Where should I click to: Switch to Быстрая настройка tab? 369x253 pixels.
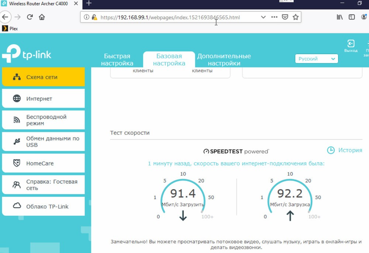pos(117,60)
